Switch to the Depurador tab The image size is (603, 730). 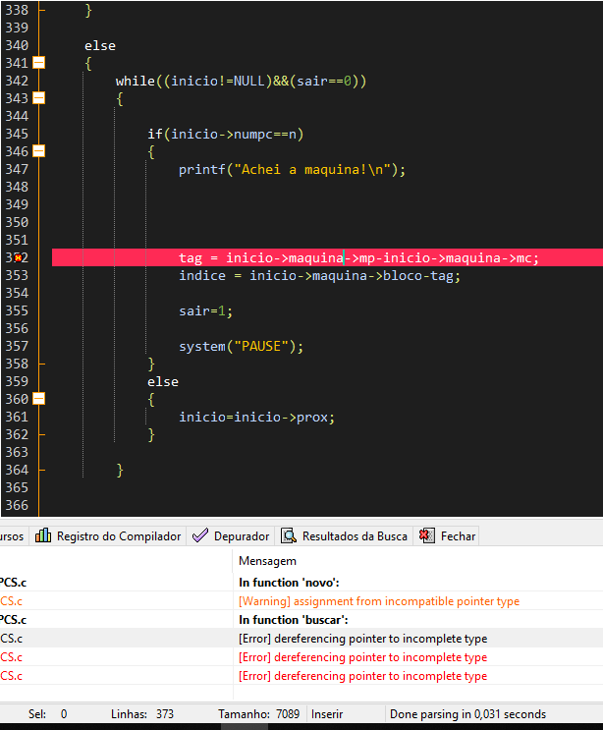[x=231, y=536]
